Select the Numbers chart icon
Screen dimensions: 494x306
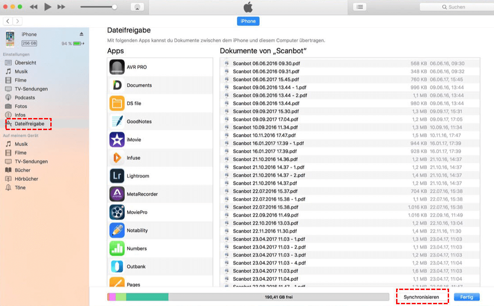(x=117, y=249)
